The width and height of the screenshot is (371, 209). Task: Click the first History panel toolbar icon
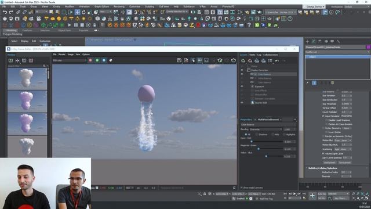(10, 60)
